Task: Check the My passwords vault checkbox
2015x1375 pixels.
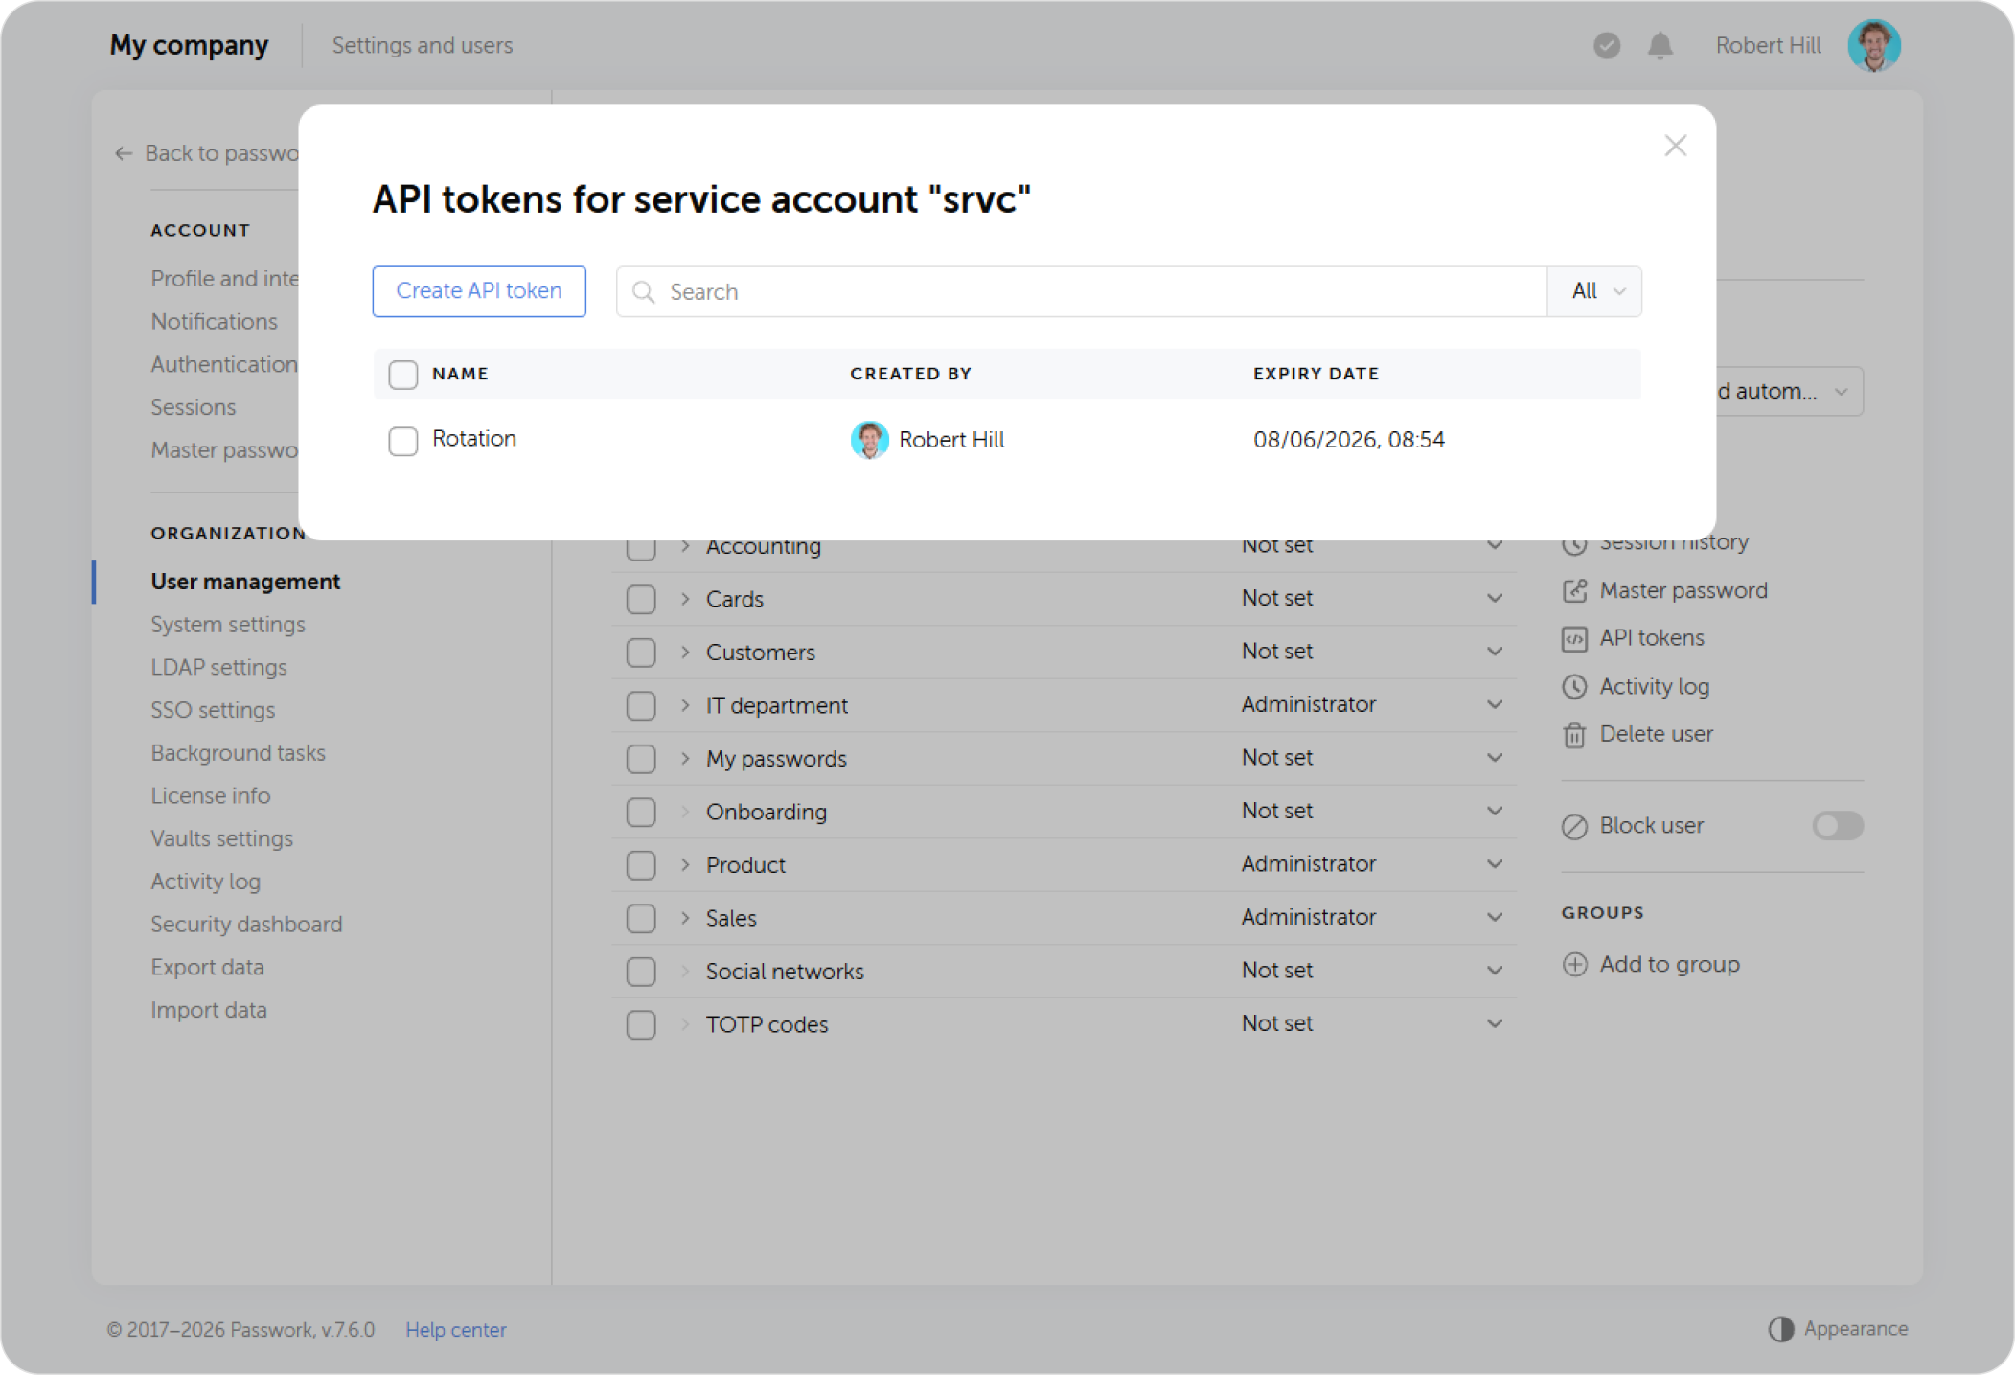Action: [x=641, y=759]
